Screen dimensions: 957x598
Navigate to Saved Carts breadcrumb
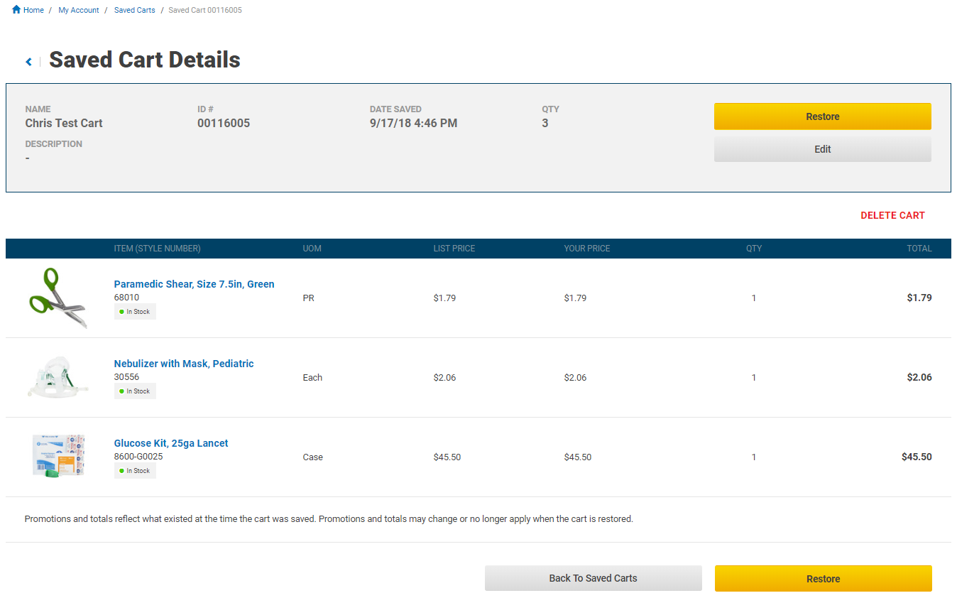pos(135,11)
